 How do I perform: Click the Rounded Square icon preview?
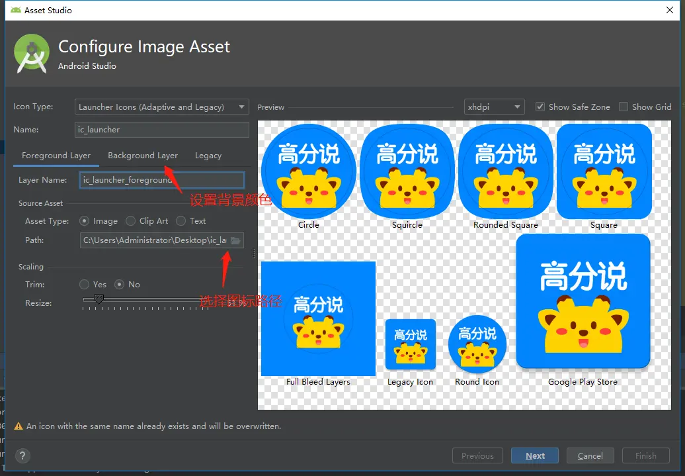(x=506, y=171)
